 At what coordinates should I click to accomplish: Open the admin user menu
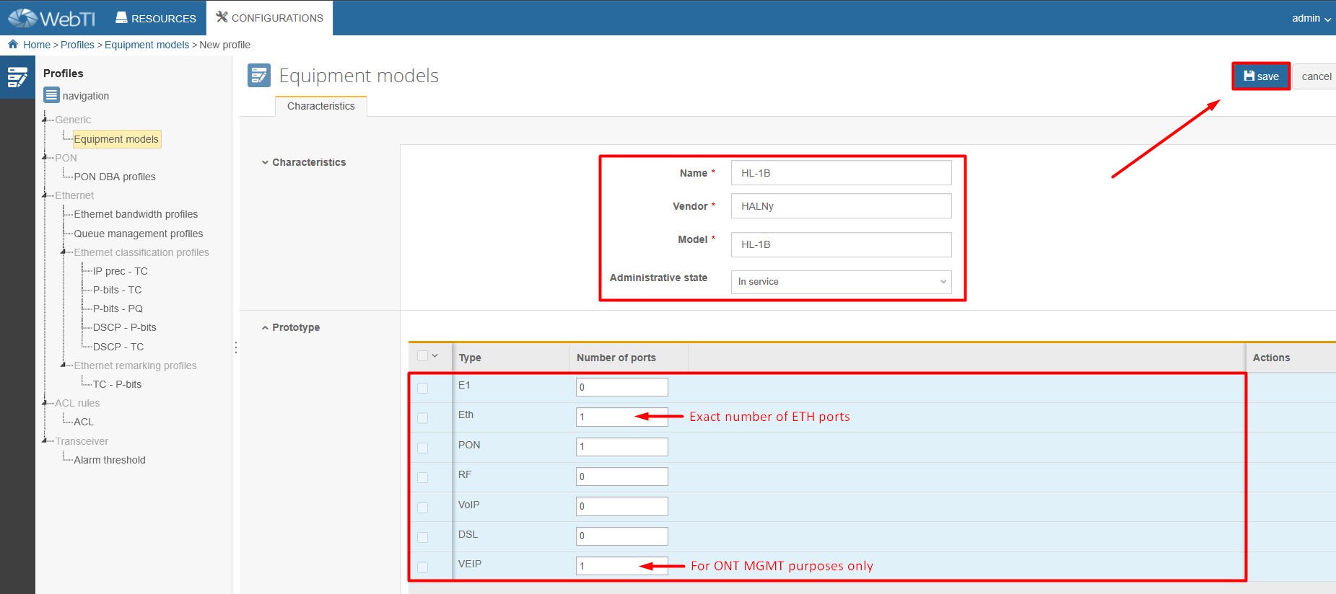point(1311,18)
